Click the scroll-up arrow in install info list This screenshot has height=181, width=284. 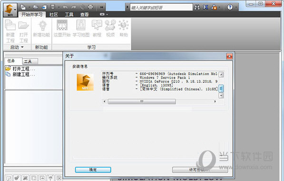click(221, 74)
